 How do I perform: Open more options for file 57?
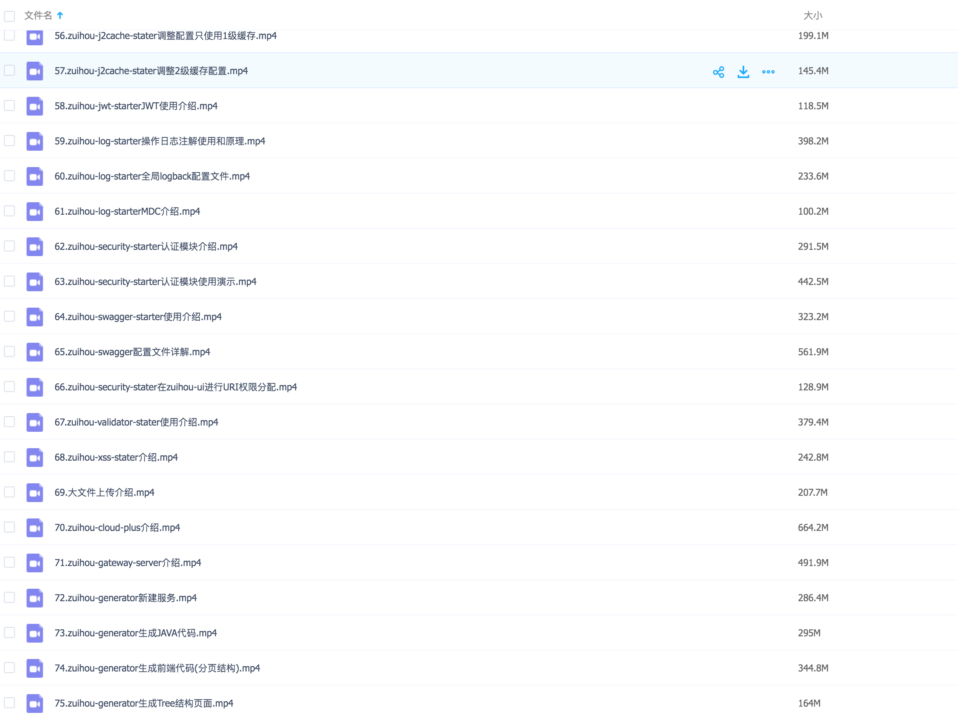(x=768, y=72)
